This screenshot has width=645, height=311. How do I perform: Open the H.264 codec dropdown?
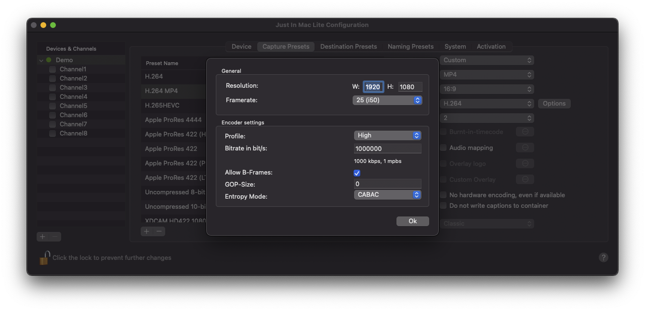[487, 104]
